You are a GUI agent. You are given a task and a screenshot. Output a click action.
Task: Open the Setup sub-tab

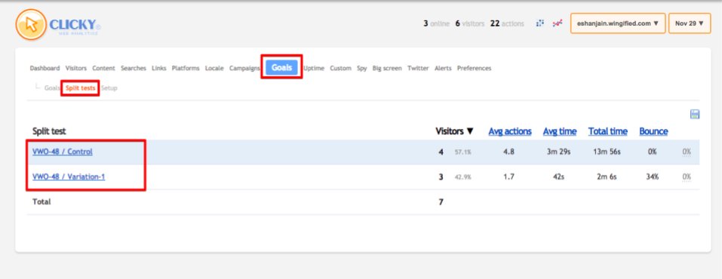coord(109,88)
